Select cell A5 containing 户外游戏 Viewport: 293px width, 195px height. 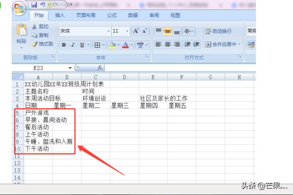[x=38, y=112]
